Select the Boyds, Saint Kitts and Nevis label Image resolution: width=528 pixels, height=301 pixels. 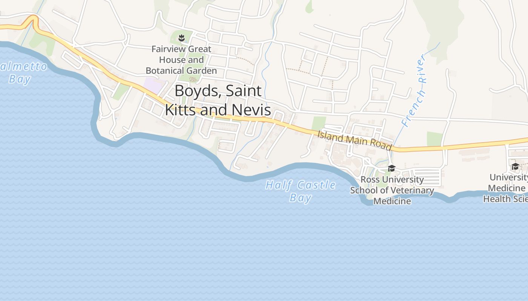tap(218, 100)
